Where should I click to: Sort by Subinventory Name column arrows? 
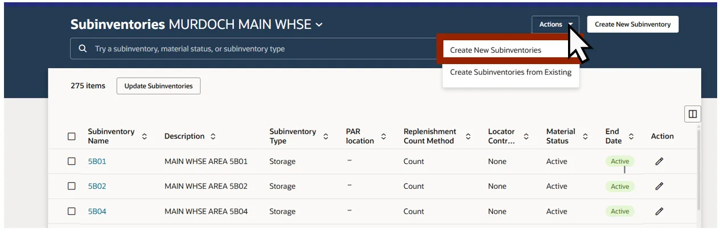tap(145, 136)
